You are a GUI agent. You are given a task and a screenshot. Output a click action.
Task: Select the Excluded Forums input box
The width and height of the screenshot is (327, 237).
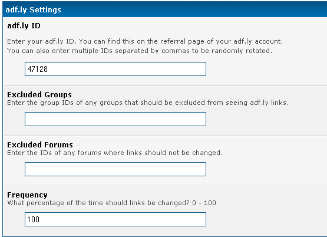(x=115, y=169)
